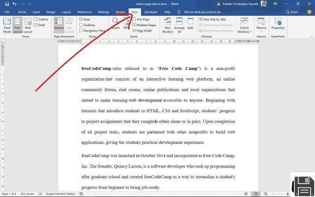Click the zoom out minus button

(273, 194)
